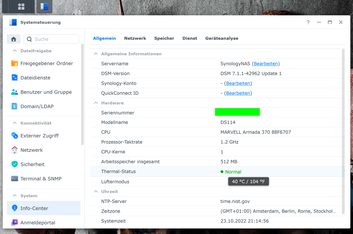Collapse the Dateifreigabe section

pyautogui.click(x=14, y=51)
